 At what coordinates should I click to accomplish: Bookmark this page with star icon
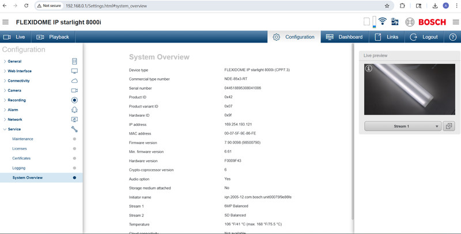[387, 6]
